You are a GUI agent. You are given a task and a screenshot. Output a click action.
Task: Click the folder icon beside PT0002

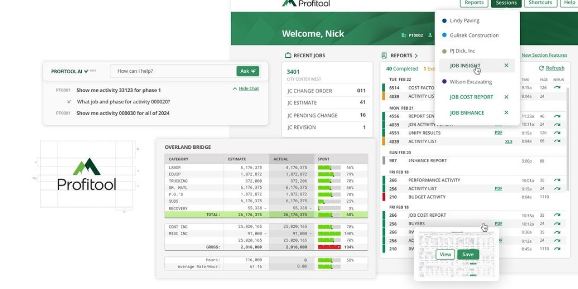coord(404,35)
